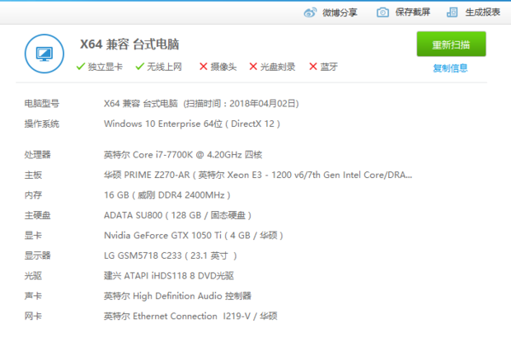Click the Ethernet Connection I219-V value
The height and width of the screenshot is (361, 511).
[x=190, y=316]
